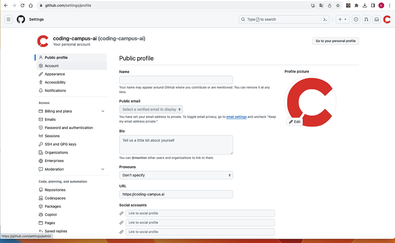The height and width of the screenshot is (243, 395).
Task: Toggle the browser side panel icon
Action: pyautogui.click(x=373, y=6)
